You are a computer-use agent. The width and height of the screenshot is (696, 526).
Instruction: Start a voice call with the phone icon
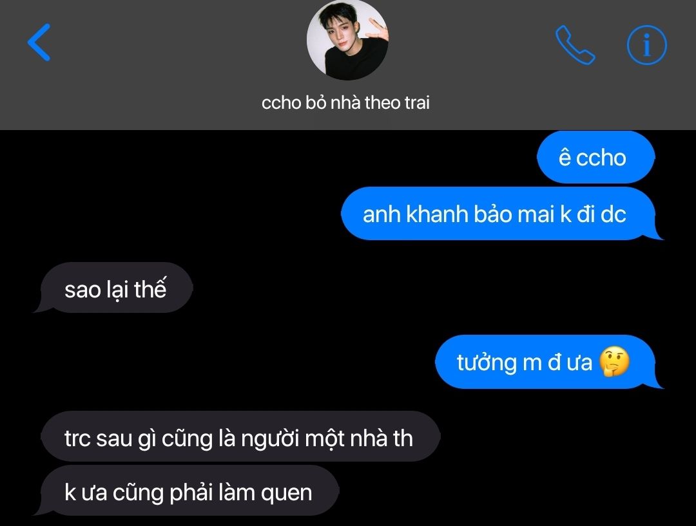click(x=575, y=45)
